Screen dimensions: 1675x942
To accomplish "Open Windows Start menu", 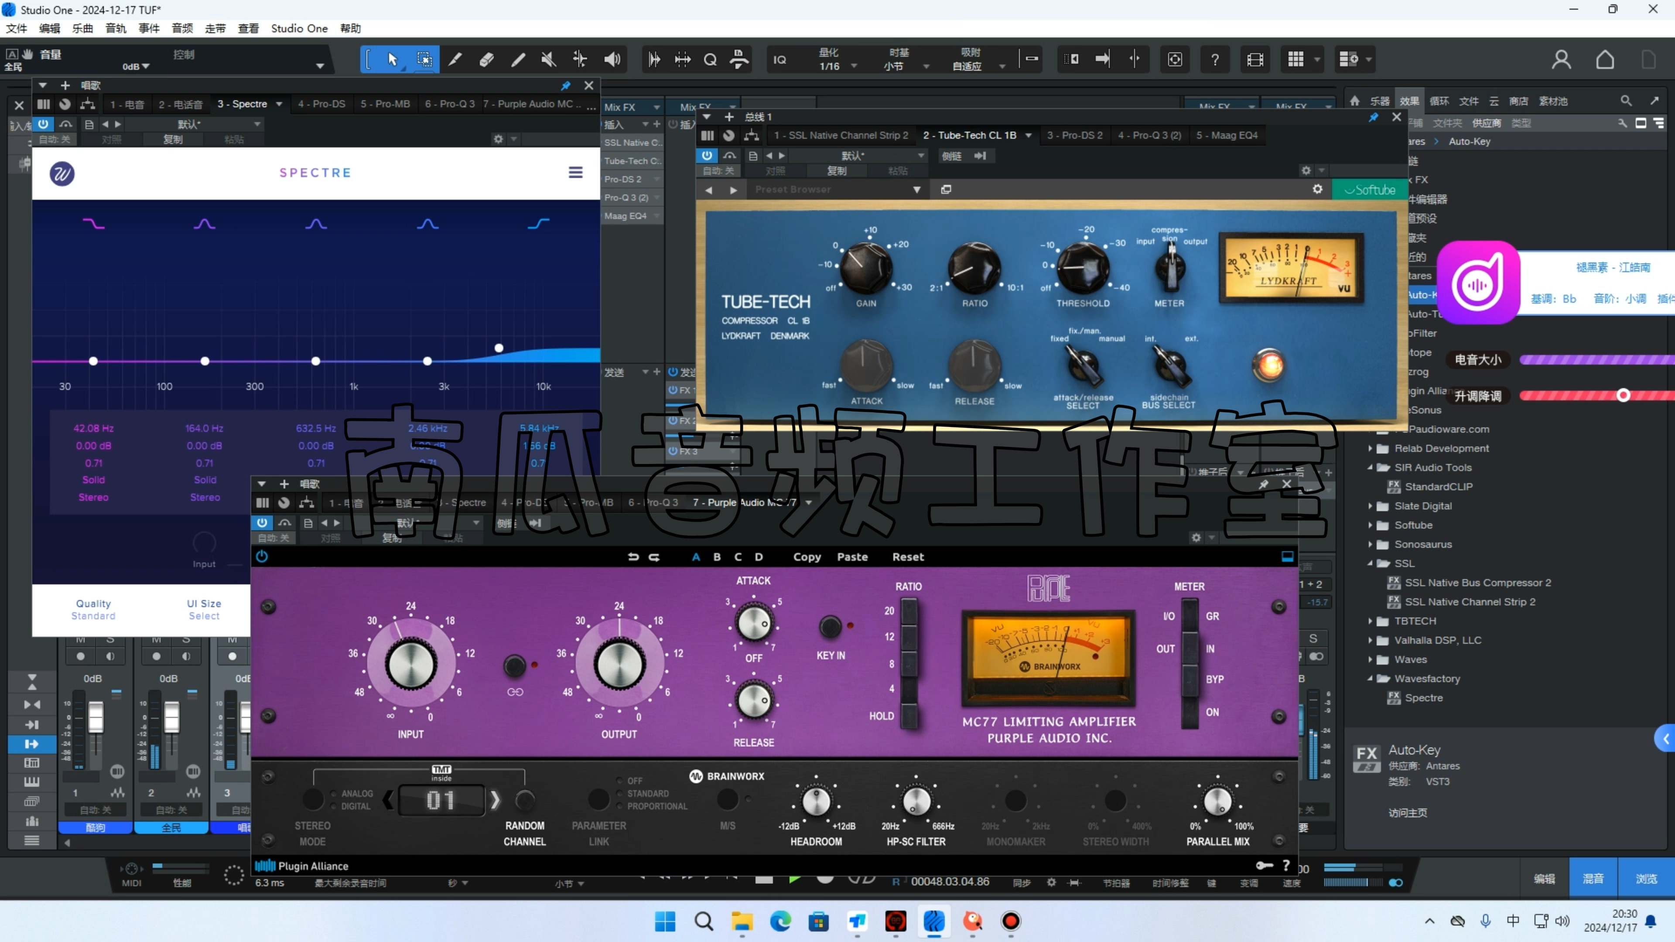I will tap(665, 921).
